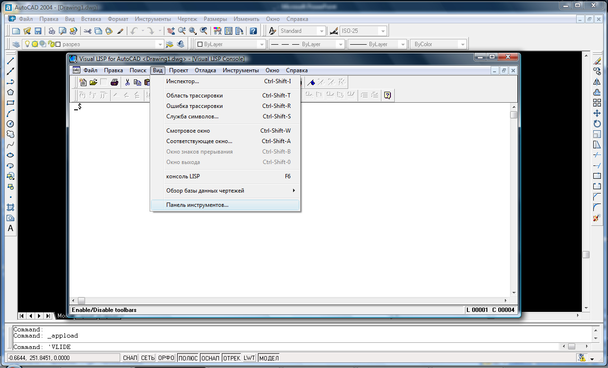Image resolution: width=608 pixels, height=368 pixels.
Task: Toggle ОСНАП object snap in status bar
Action: (210, 358)
